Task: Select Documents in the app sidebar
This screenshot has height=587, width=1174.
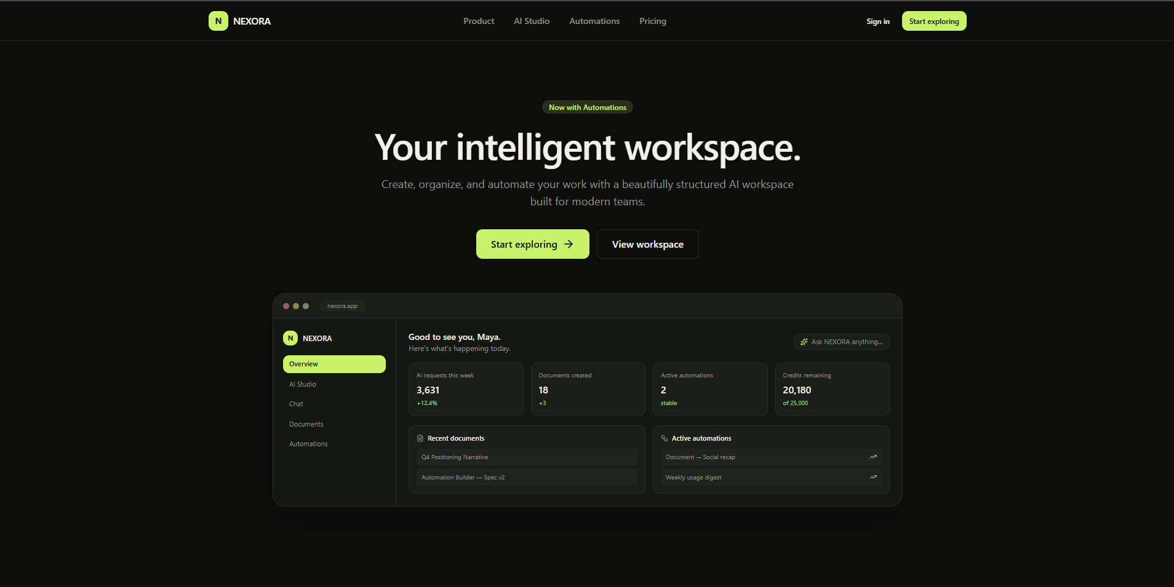Action: coord(334,424)
